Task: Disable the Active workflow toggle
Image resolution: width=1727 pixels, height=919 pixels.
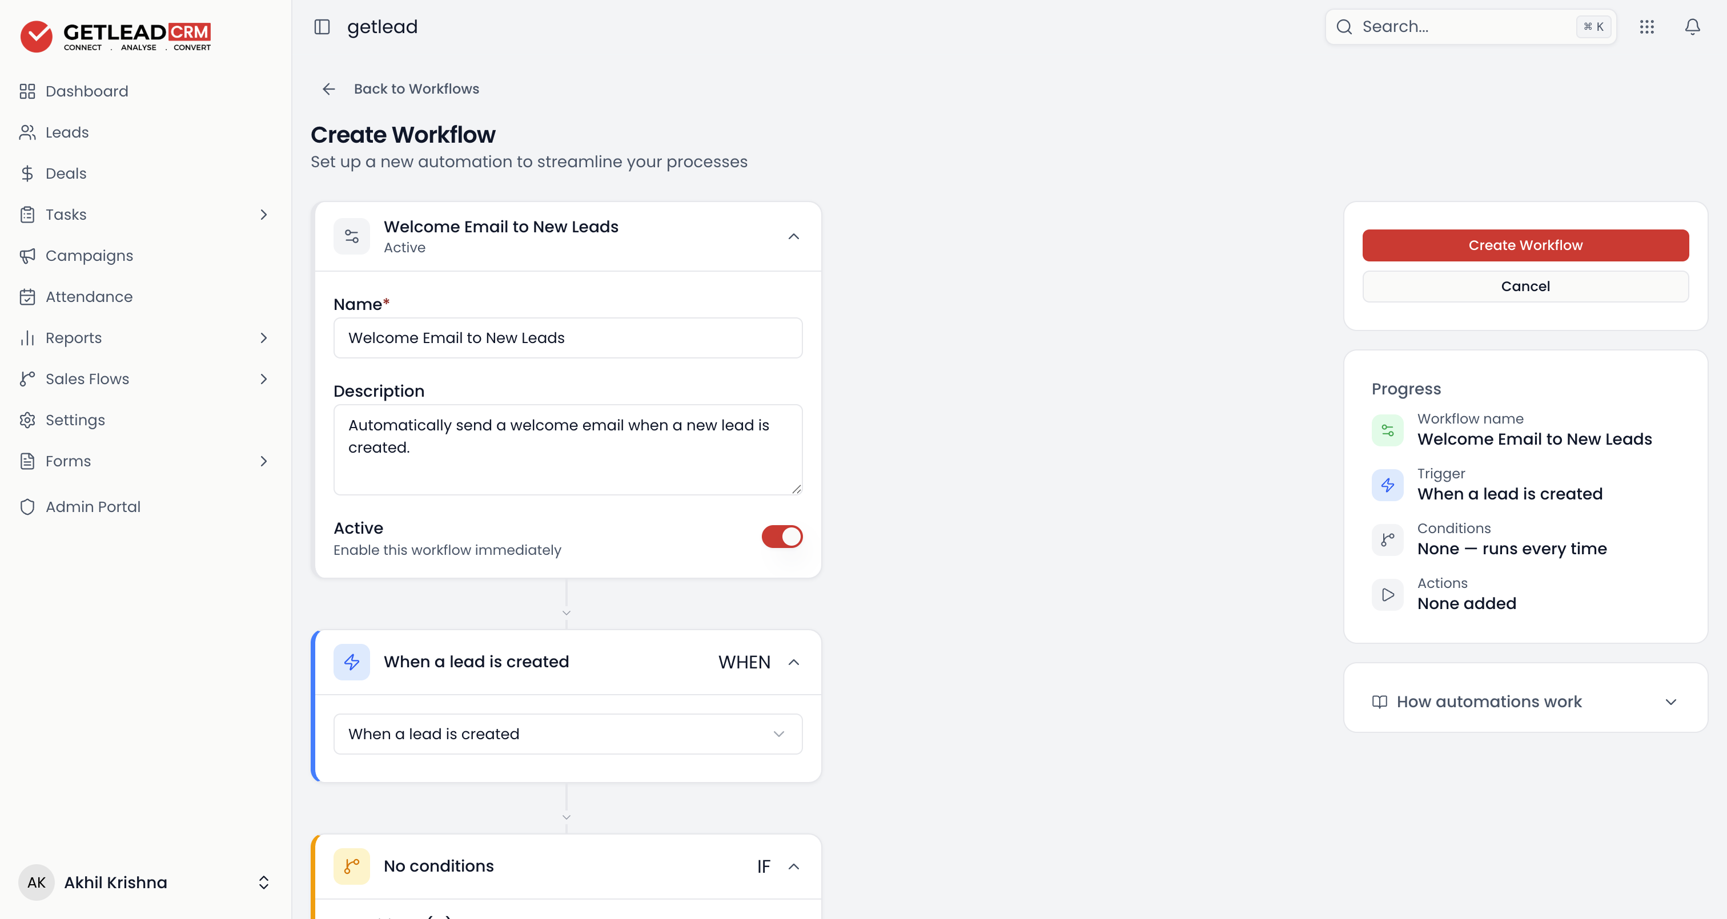Action: tap(782, 536)
